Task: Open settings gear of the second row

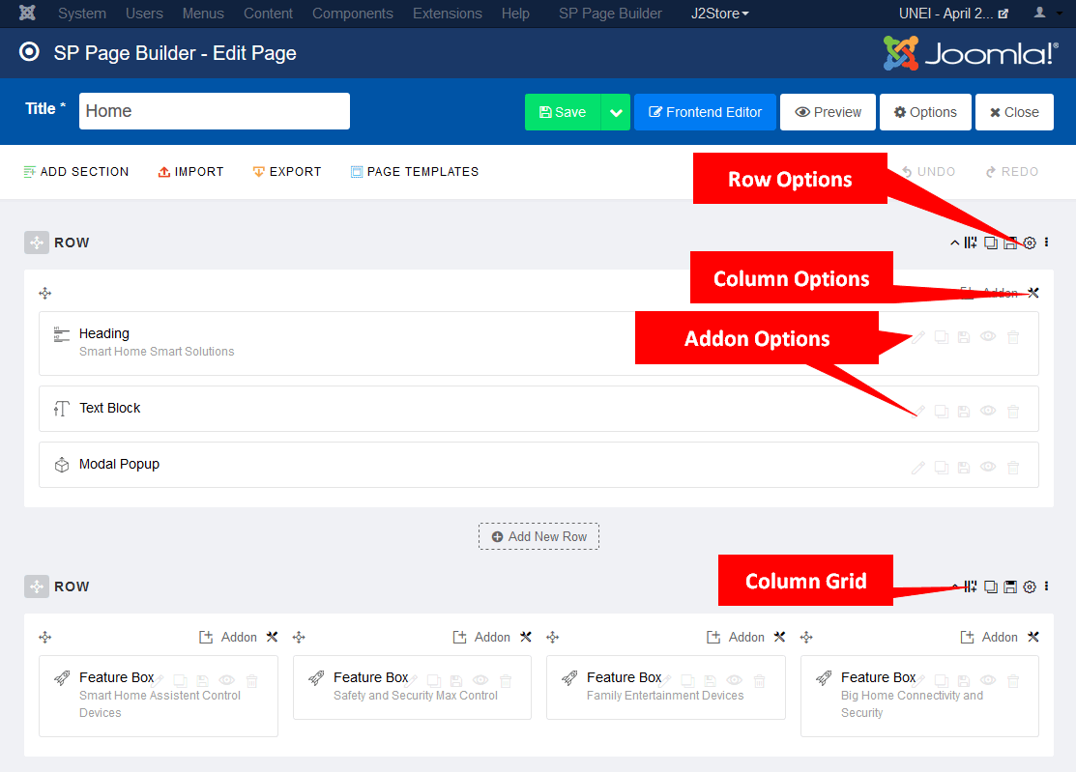Action: (x=1029, y=586)
